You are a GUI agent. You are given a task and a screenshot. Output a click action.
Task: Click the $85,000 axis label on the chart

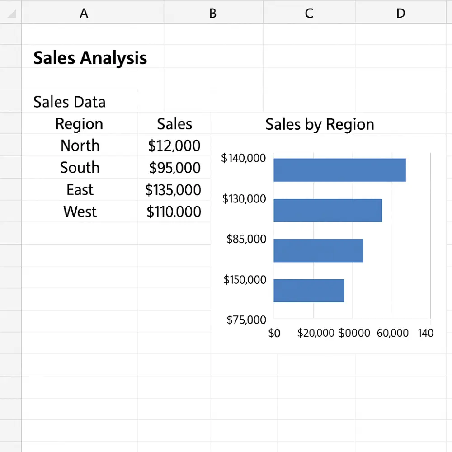pyautogui.click(x=246, y=239)
